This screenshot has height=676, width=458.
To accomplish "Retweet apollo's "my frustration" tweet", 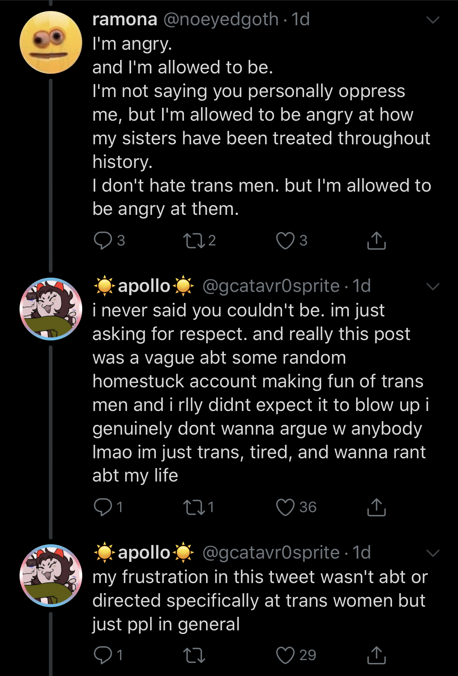I will pos(194,655).
